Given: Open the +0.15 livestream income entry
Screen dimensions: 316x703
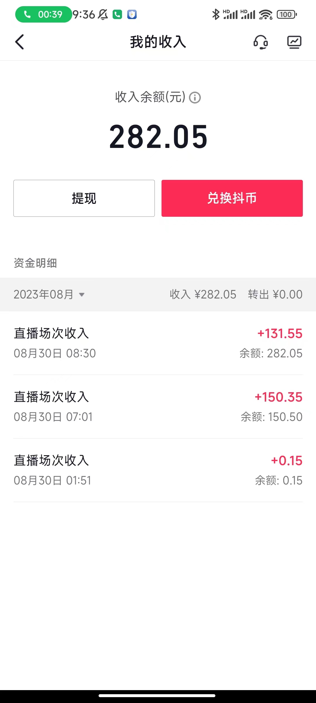Looking at the screenshot, I should pyautogui.click(x=158, y=470).
